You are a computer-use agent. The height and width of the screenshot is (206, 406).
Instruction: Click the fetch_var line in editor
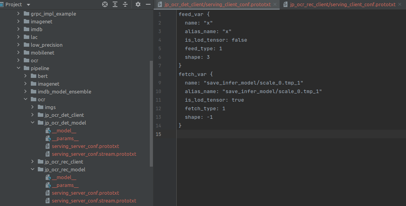[x=195, y=74]
